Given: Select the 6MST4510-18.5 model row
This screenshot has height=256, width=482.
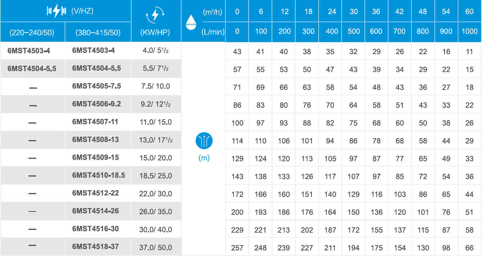Looking at the screenshot, I should pyautogui.click(x=241, y=176).
